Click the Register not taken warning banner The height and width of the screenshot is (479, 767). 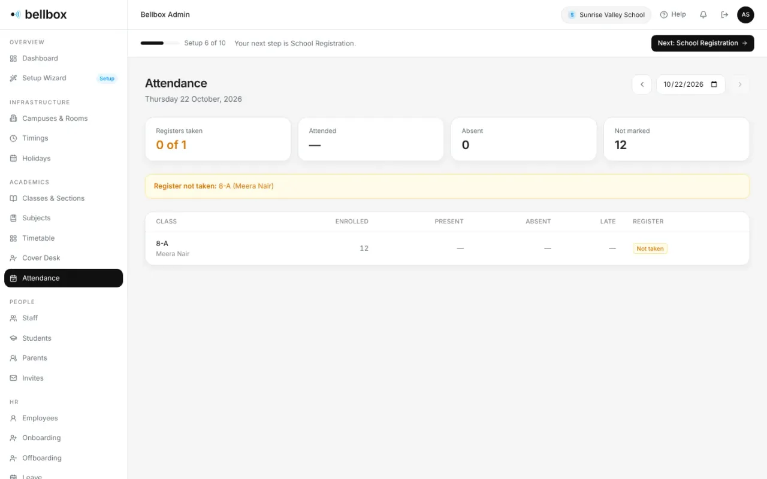coord(447,186)
